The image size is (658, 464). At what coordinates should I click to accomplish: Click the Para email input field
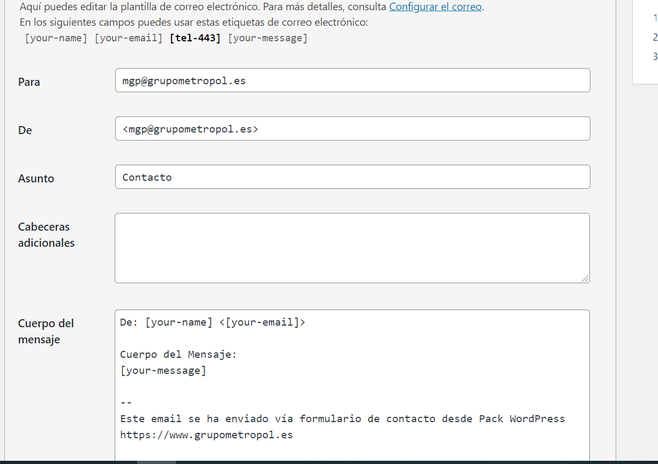pos(353,80)
